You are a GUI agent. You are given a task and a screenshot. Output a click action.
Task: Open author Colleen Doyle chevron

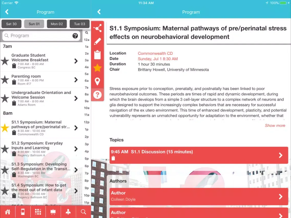pyautogui.click(x=280, y=197)
